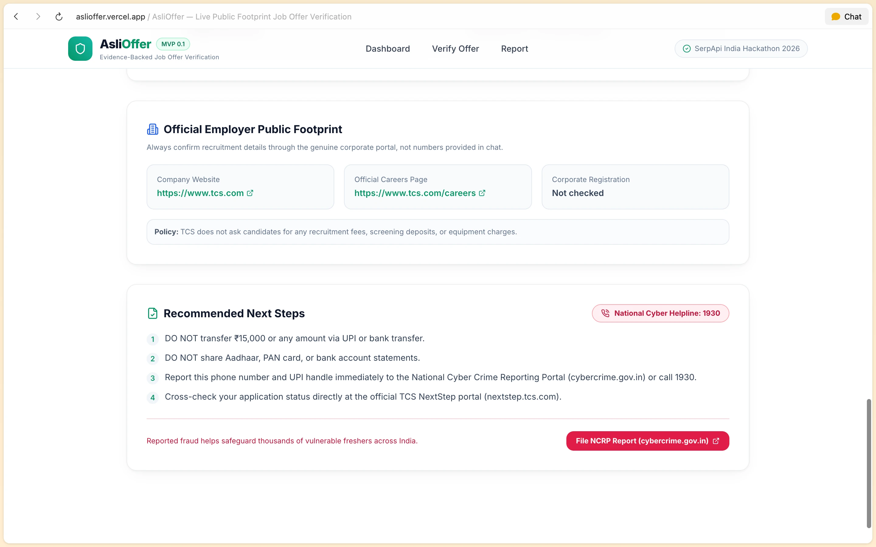Click 'Reported fraud helps safeguard' note
This screenshot has height=547, width=876.
click(x=282, y=441)
